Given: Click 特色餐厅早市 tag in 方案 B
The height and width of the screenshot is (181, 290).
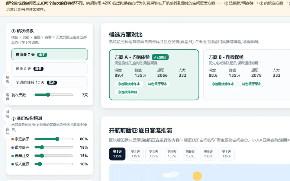Looking at the screenshot, I should (252, 84).
